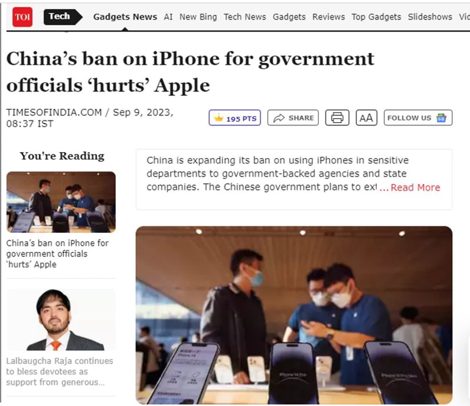Select the New Bing tab
Viewport: 470px width, 406px height.
pyautogui.click(x=198, y=17)
